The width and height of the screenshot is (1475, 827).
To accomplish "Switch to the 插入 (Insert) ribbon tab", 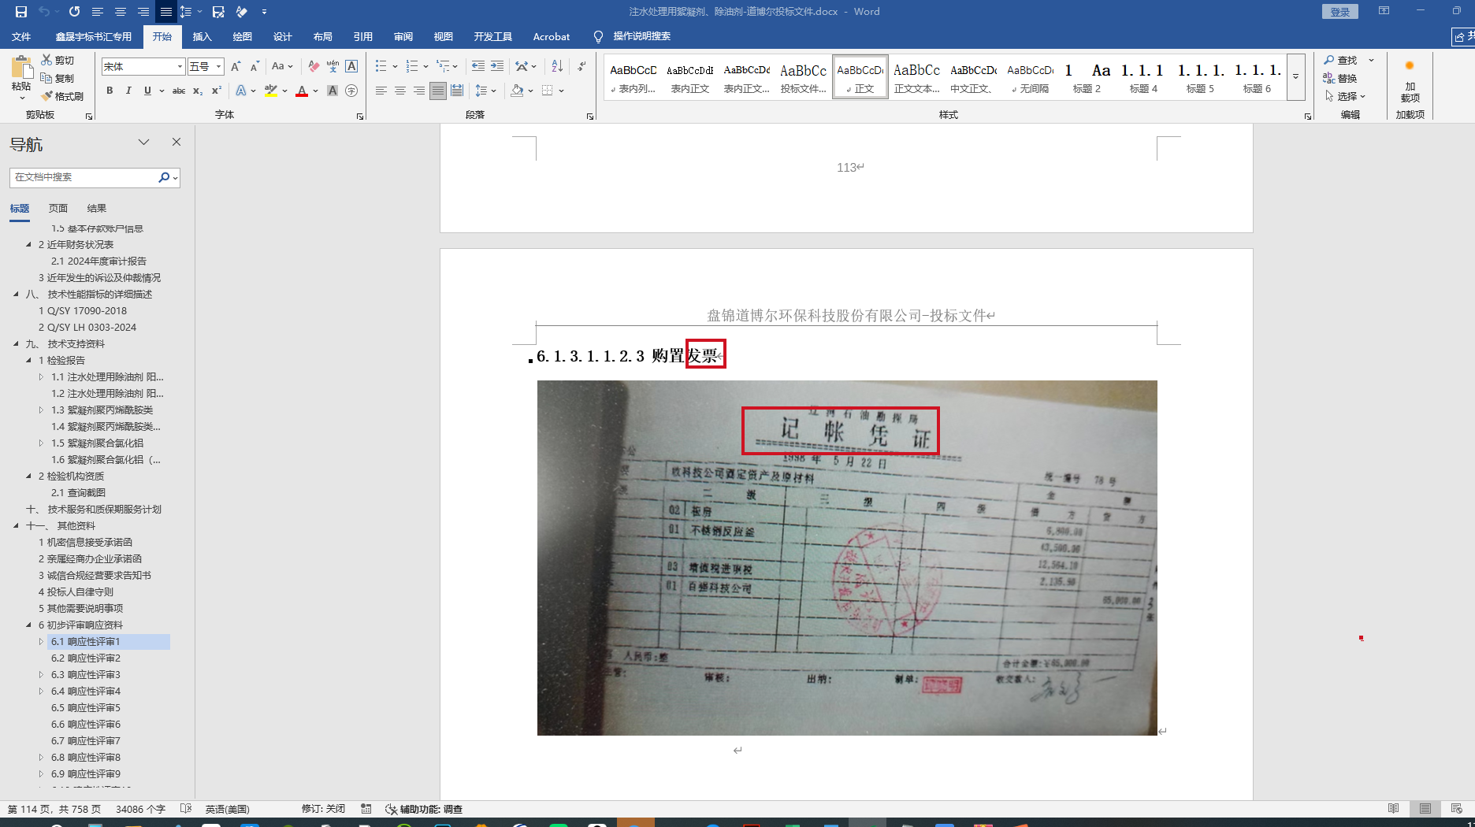I will (x=202, y=36).
